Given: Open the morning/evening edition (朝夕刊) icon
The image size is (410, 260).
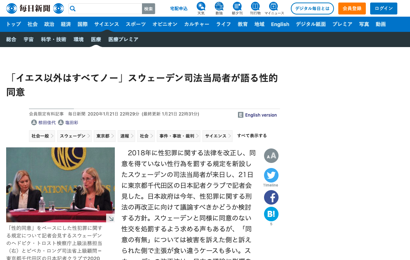Looking at the screenshot, I should click(x=237, y=7).
